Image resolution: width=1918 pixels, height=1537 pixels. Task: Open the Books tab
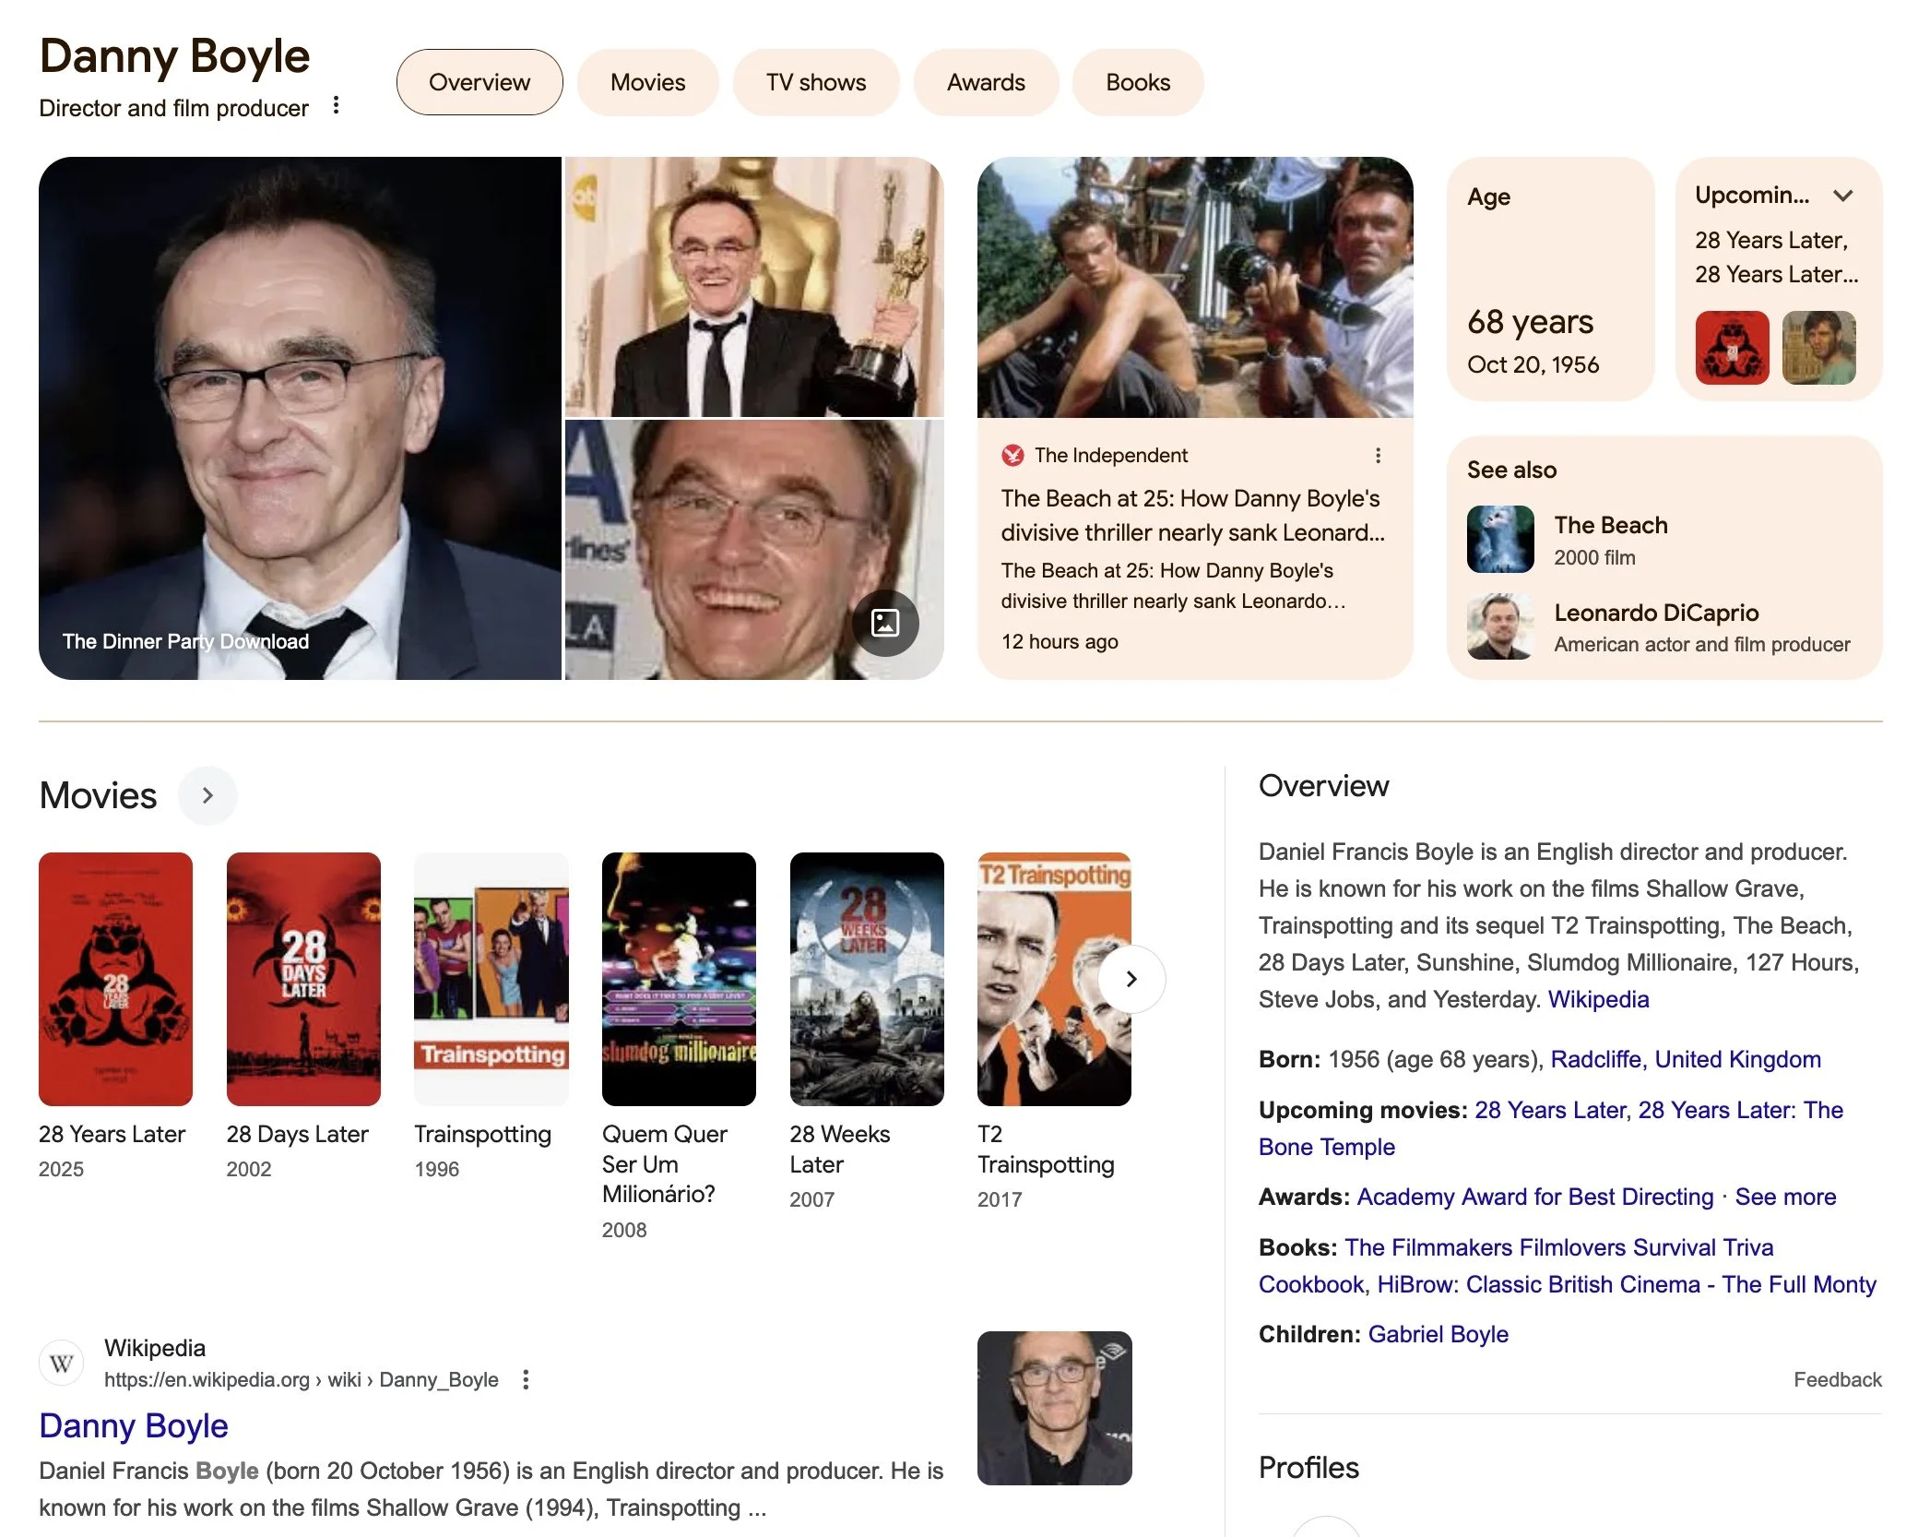(1137, 83)
